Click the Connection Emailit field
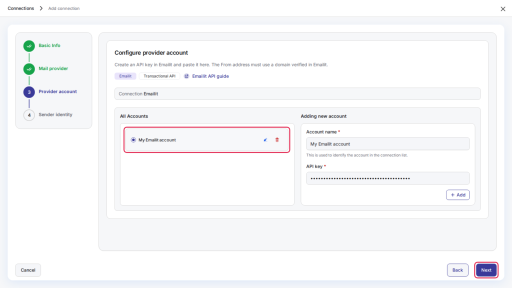The height and width of the screenshot is (288, 512). point(297,93)
